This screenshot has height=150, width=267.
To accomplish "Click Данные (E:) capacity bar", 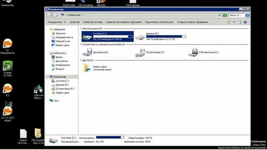I will click(166, 36).
